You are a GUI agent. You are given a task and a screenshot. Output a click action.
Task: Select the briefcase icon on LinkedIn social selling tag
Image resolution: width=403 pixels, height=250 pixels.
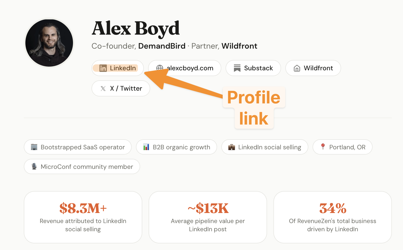[232, 147]
